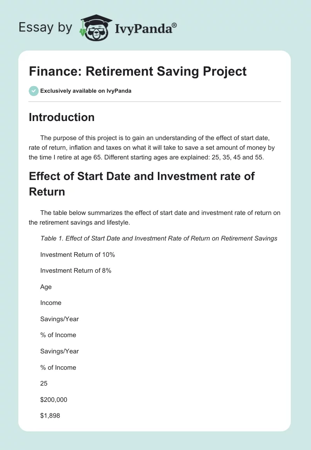
Task: Click the age value "25"
Action: click(x=44, y=384)
